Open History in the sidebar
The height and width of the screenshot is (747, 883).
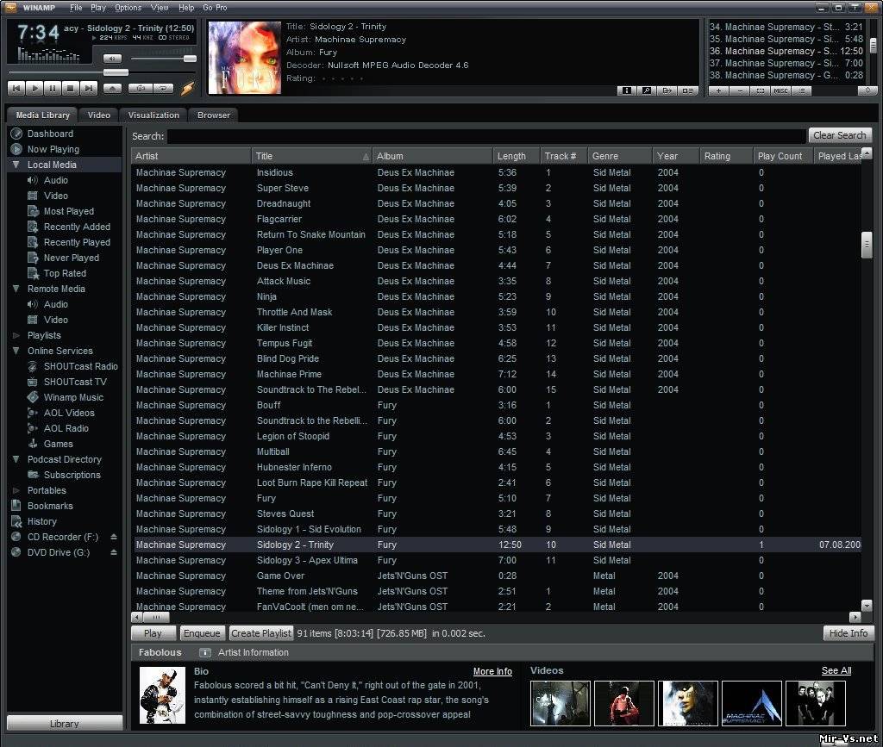pos(41,521)
